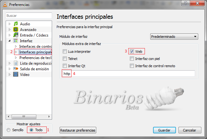
Task: Click the Buscar search field
Action: pyautogui.click(x=29, y=16)
